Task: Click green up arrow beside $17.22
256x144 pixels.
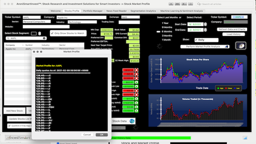Action: (x=136, y=99)
